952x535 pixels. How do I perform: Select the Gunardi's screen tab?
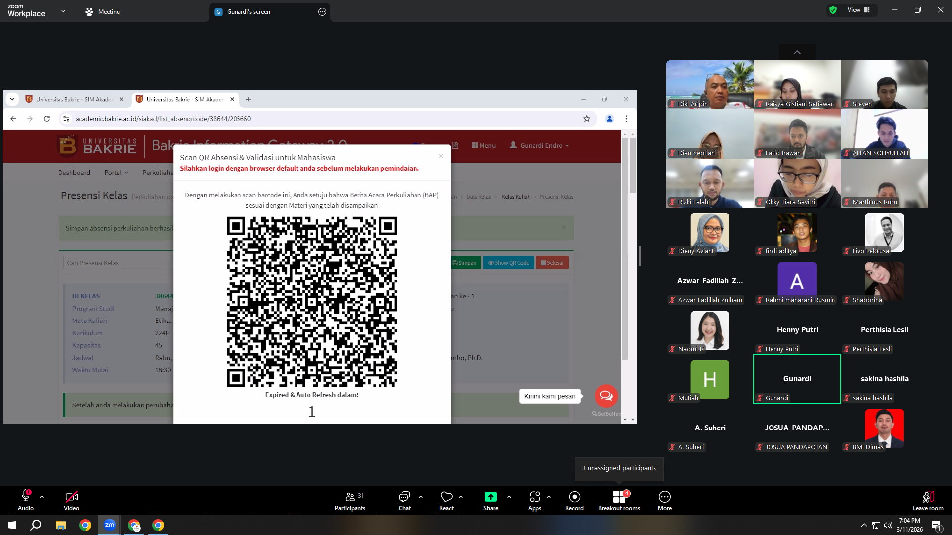click(270, 12)
